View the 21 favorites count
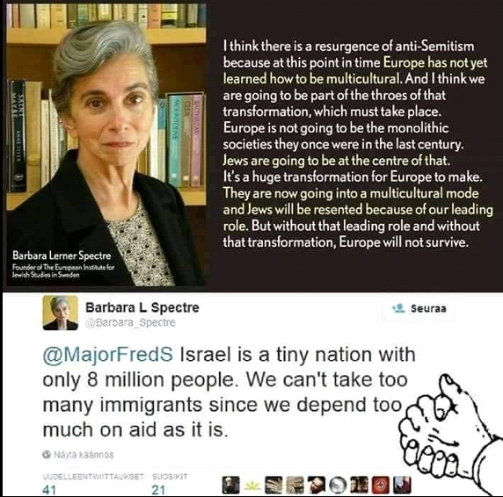Image resolution: width=503 pixels, height=497 pixels. [x=158, y=490]
